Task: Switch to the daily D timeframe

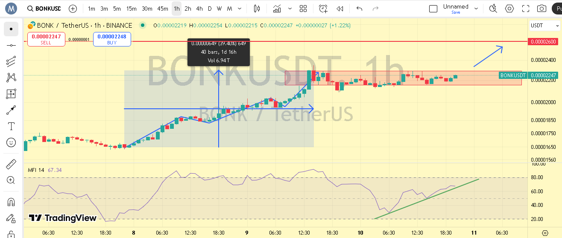Action: point(210,9)
